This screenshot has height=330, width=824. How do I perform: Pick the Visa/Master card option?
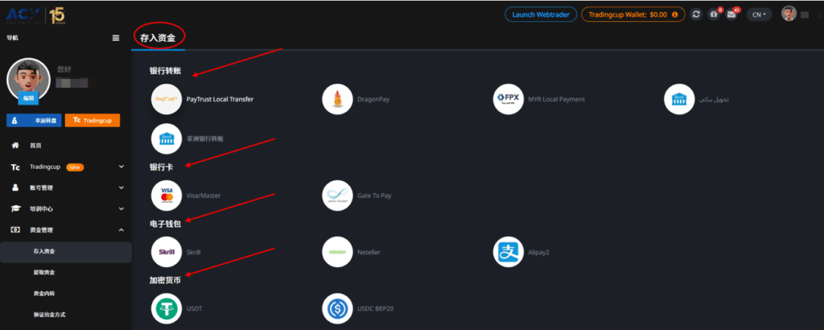tap(167, 195)
